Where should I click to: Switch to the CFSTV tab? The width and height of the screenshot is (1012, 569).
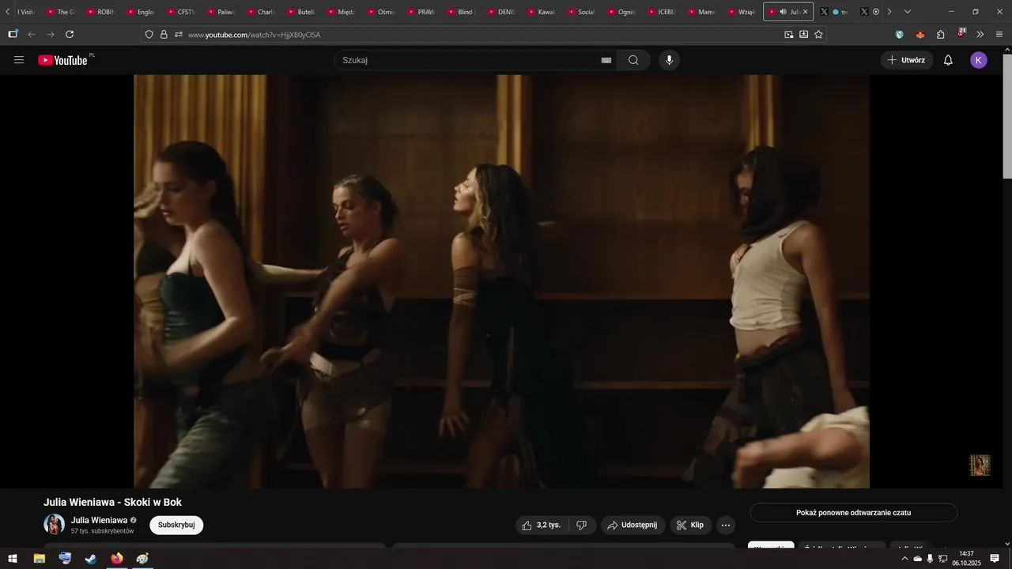click(x=181, y=12)
